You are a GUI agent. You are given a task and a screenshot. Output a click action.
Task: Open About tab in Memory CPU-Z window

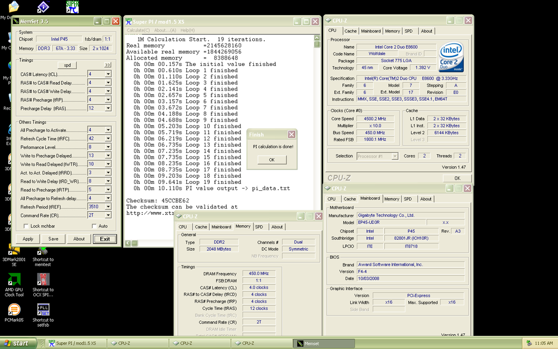[x=277, y=227]
